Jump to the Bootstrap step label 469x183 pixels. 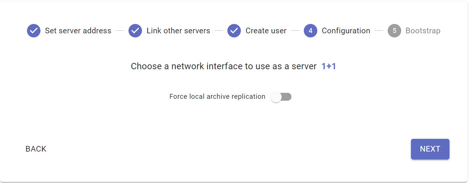point(423,31)
